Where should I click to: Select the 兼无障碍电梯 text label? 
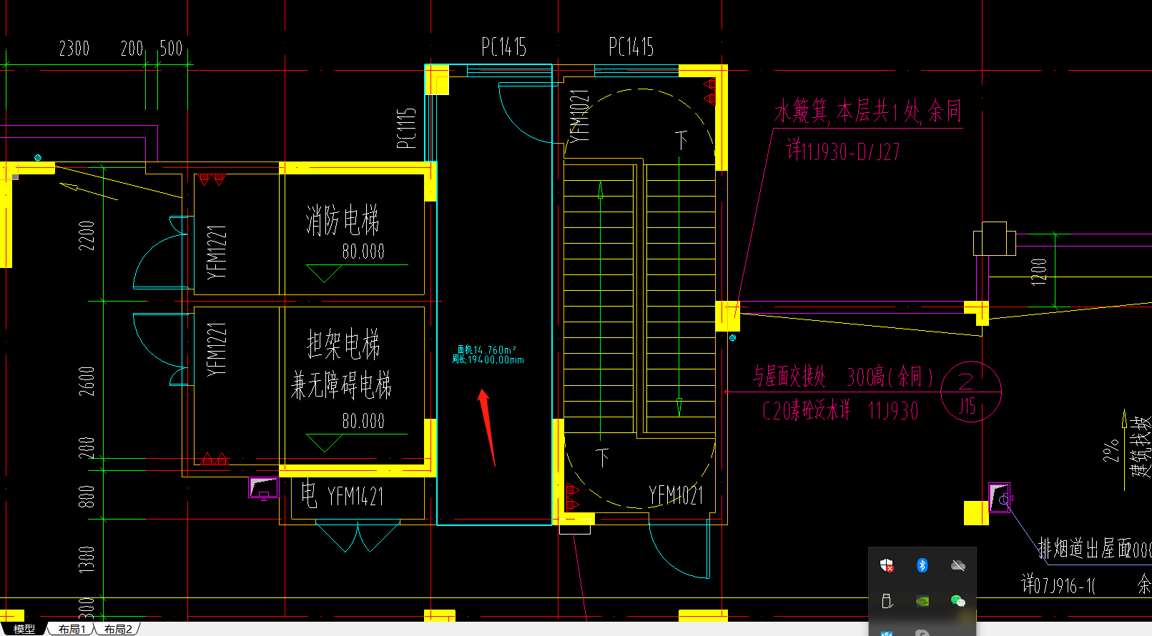pos(341,384)
